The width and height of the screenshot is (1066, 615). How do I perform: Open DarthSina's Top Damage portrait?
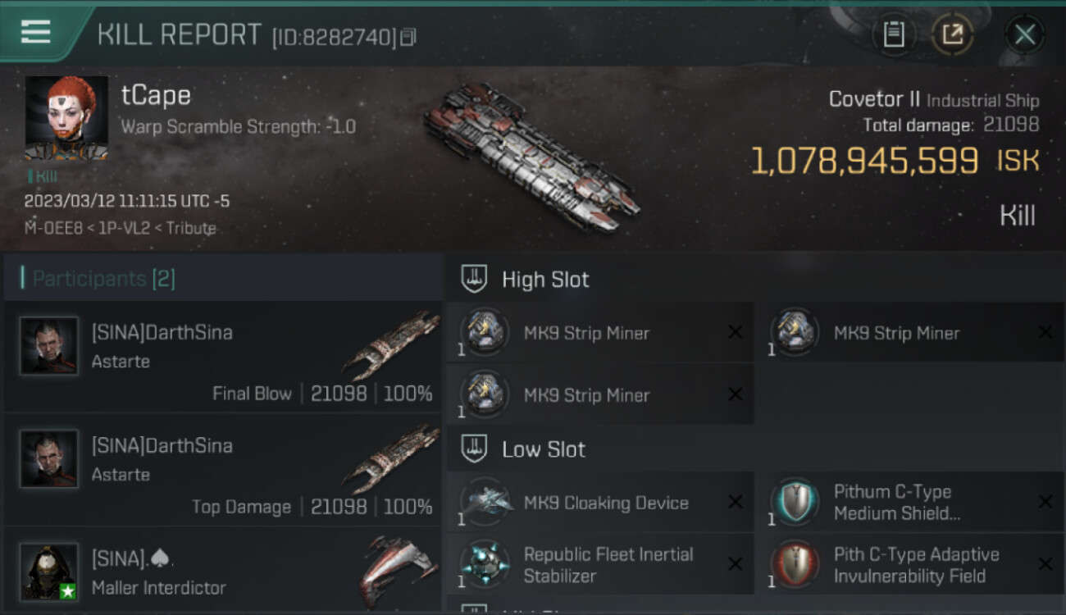49,459
